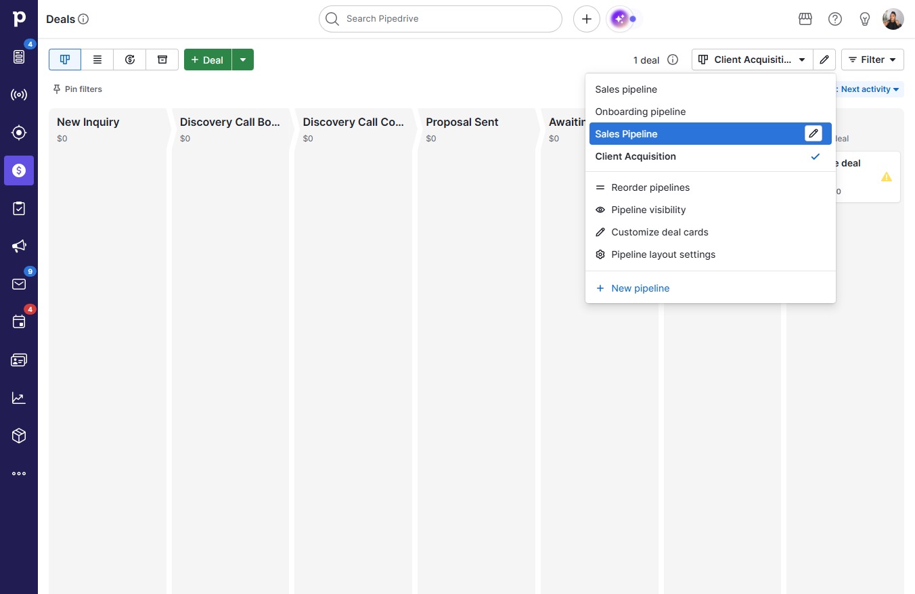Open Campaigns megaphone sidebar icon
Screen dimensions: 915x594
coord(19,246)
